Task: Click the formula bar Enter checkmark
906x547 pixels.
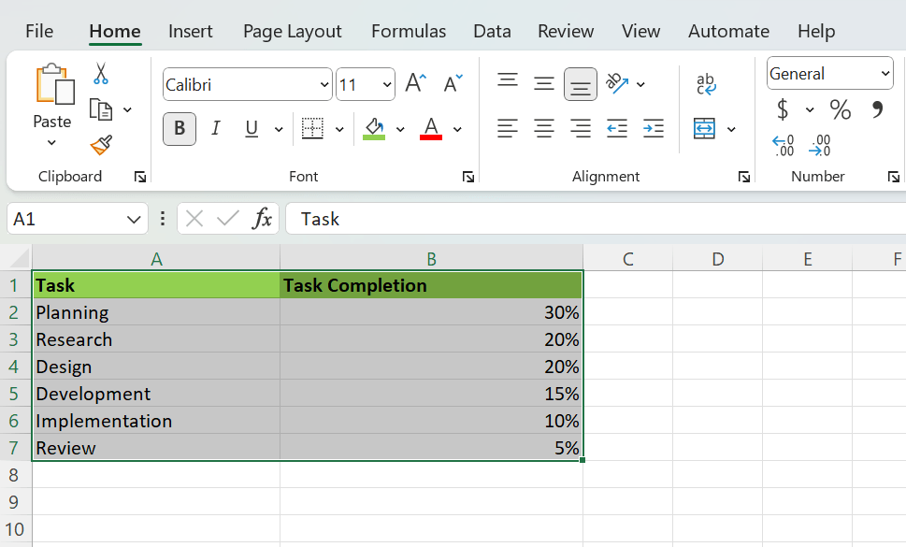Action: pyautogui.click(x=227, y=219)
